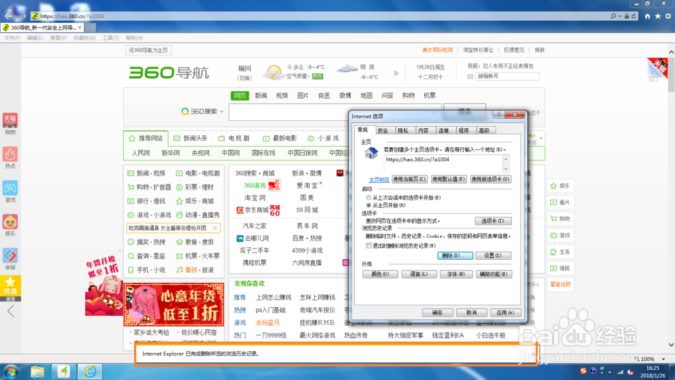Select 从主页开始 radio button
Image resolution: width=675 pixels, height=380 pixels.
[369, 205]
